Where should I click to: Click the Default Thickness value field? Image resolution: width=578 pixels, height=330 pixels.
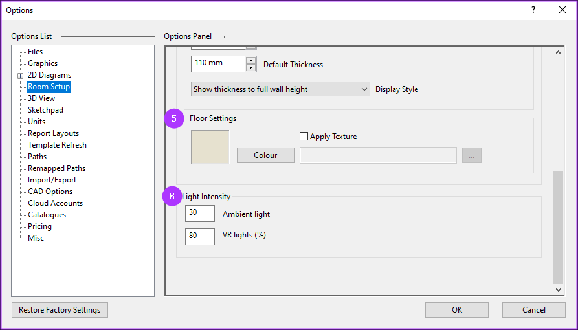pyautogui.click(x=219, y=64)
